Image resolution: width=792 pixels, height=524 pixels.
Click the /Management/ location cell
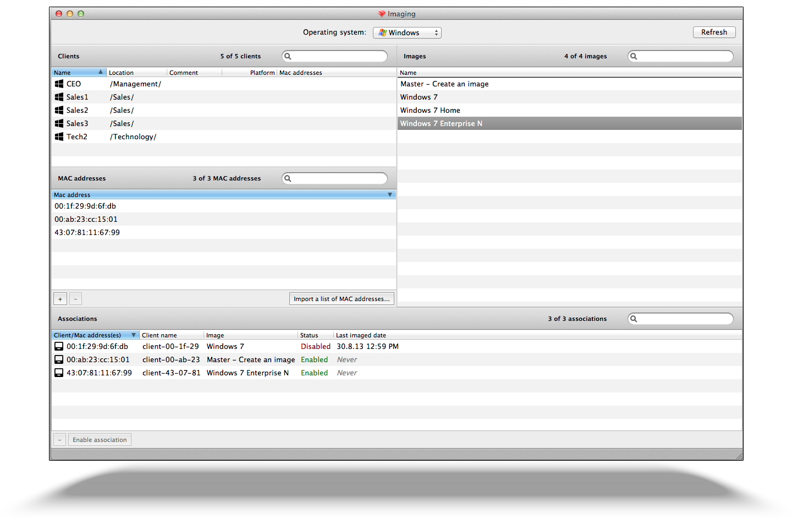(x=135, y=84)
